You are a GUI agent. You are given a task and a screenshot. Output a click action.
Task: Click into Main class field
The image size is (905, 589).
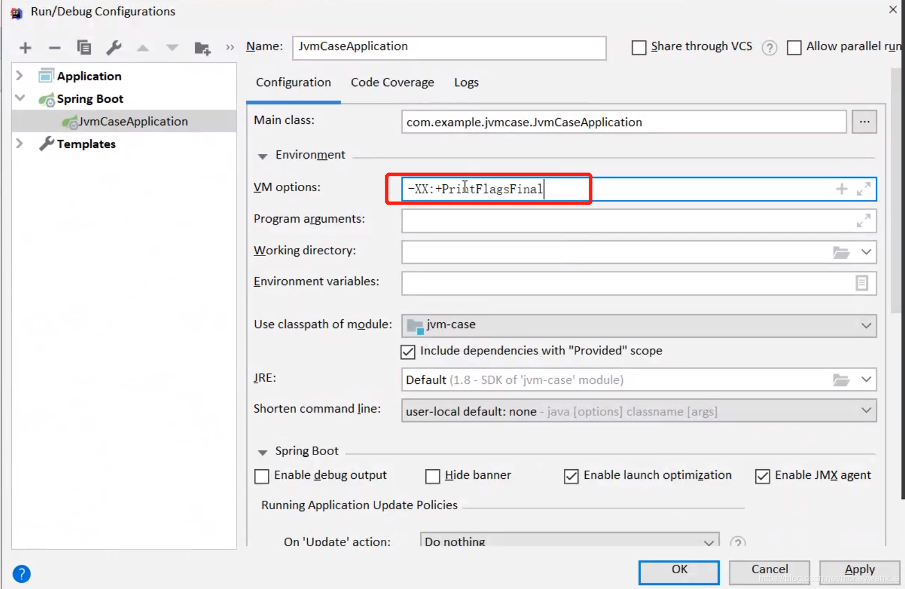624,122
